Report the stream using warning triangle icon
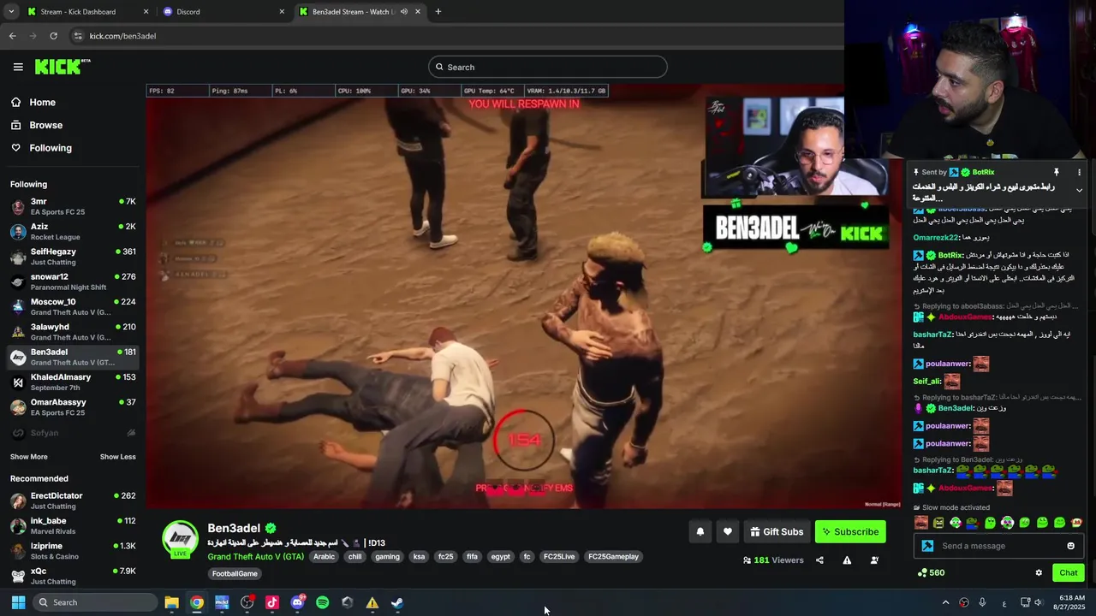Viewport: 1096px width, 616px height. coord(847,560)
